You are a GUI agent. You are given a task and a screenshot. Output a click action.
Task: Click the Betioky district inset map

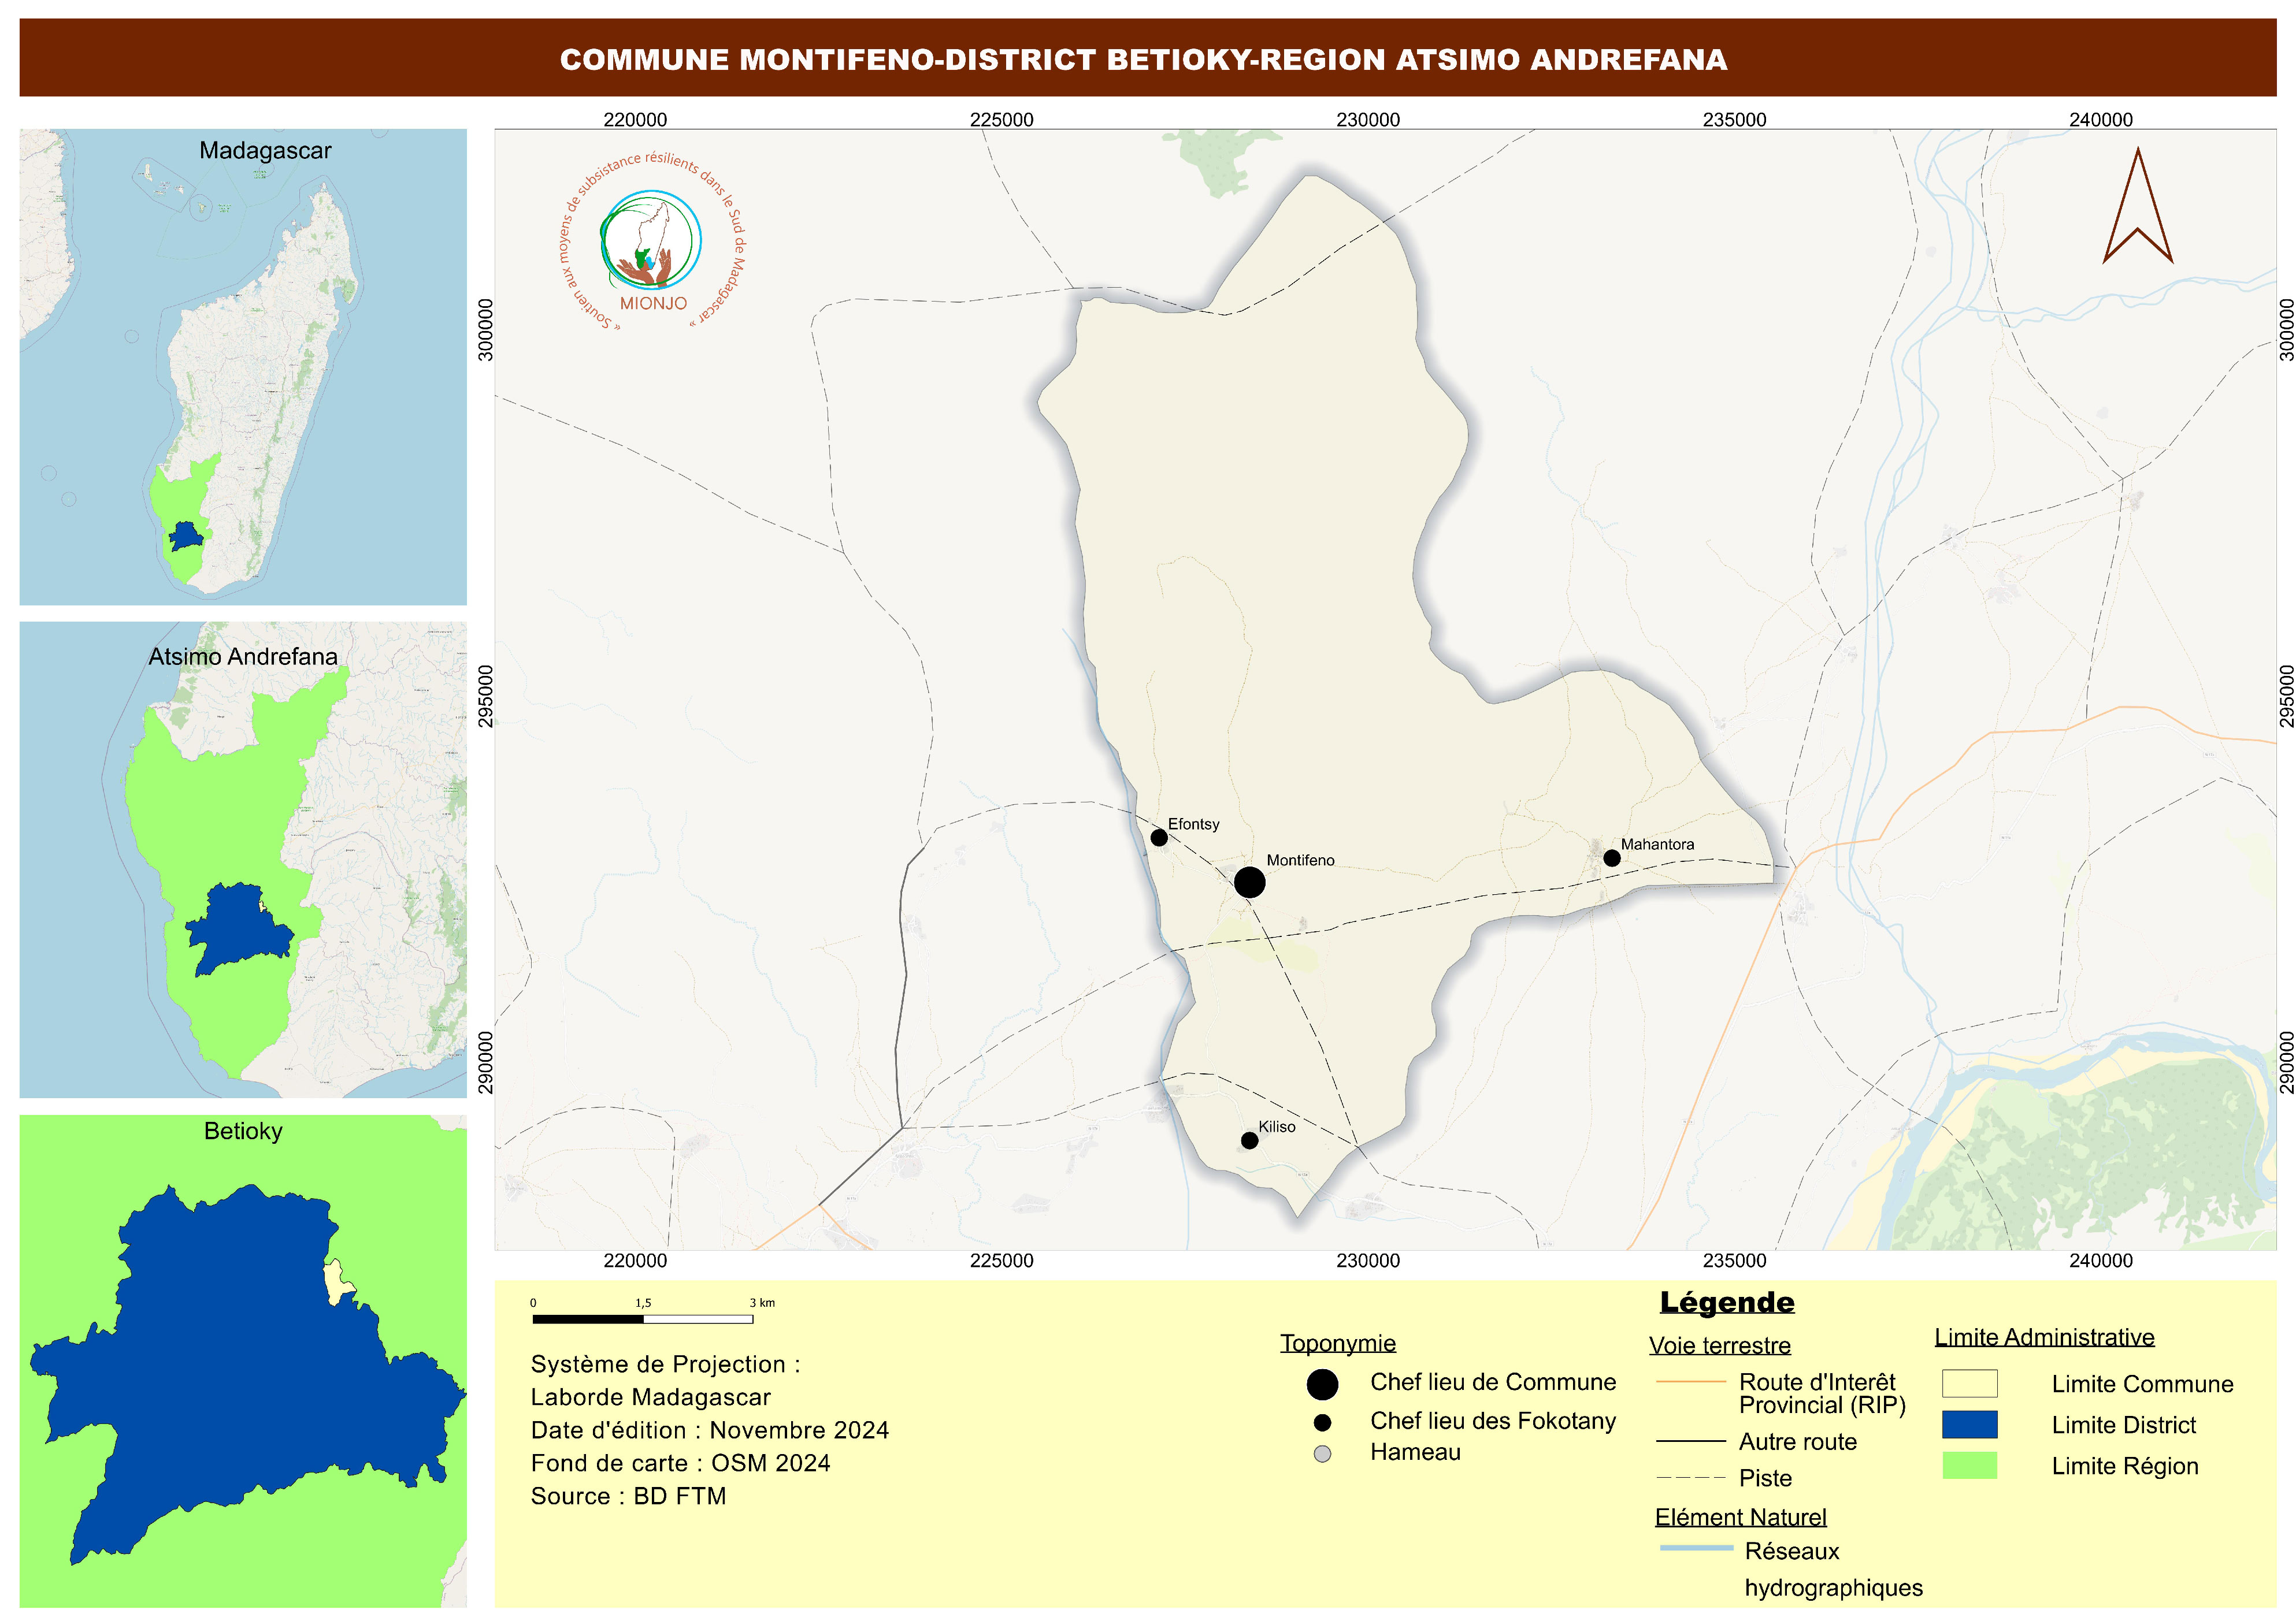pos(243,1361)
